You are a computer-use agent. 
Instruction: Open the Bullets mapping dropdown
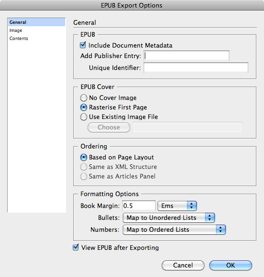[x=169, y=218]
